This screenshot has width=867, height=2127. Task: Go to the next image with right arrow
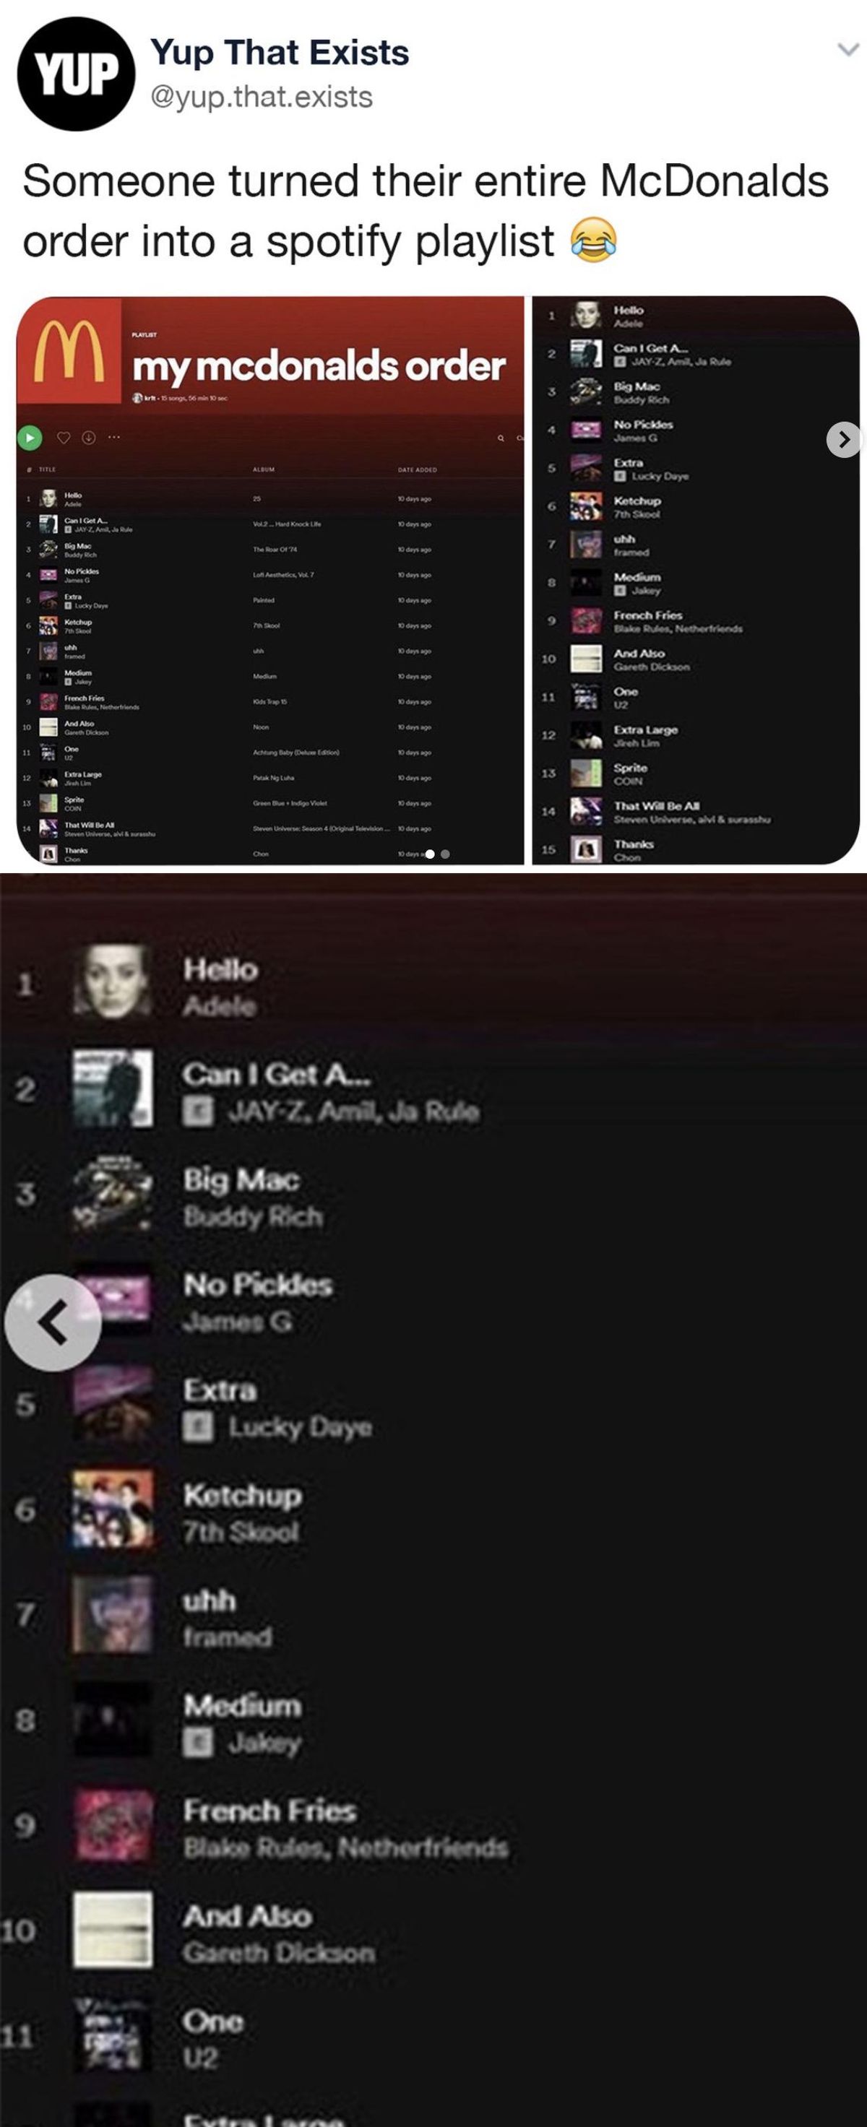(844, 439)
